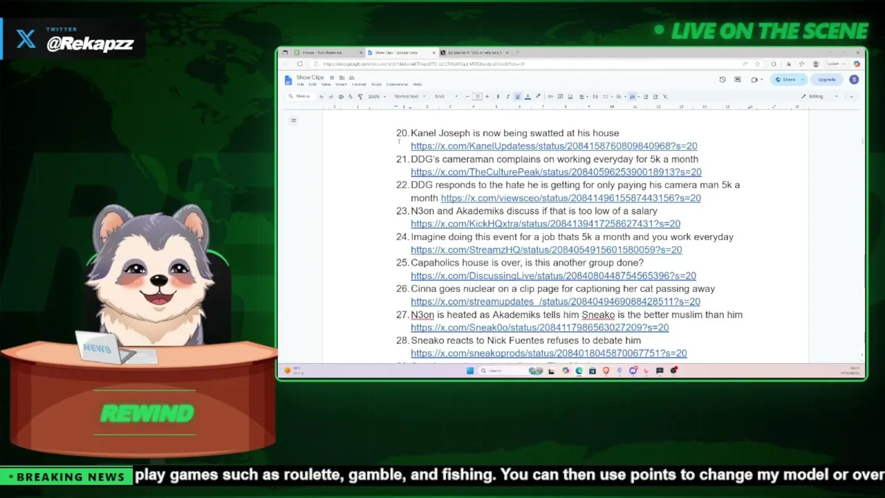Screen dimensions: 885x498
Task: Decrease the font size
Action: [467, 97]
